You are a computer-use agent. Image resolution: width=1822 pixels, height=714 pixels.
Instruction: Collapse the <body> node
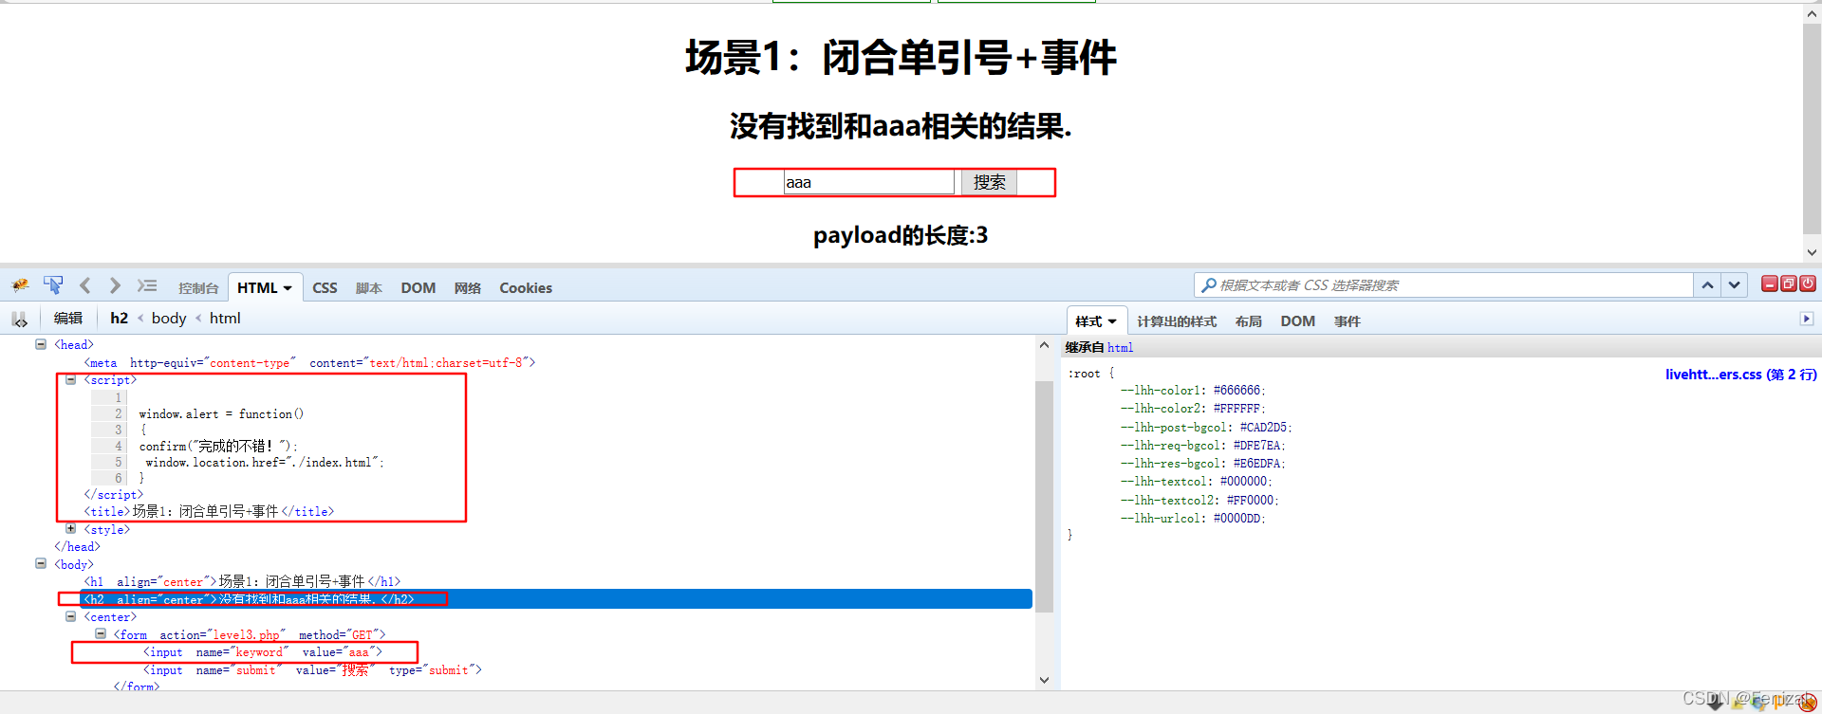pos(41,563)
